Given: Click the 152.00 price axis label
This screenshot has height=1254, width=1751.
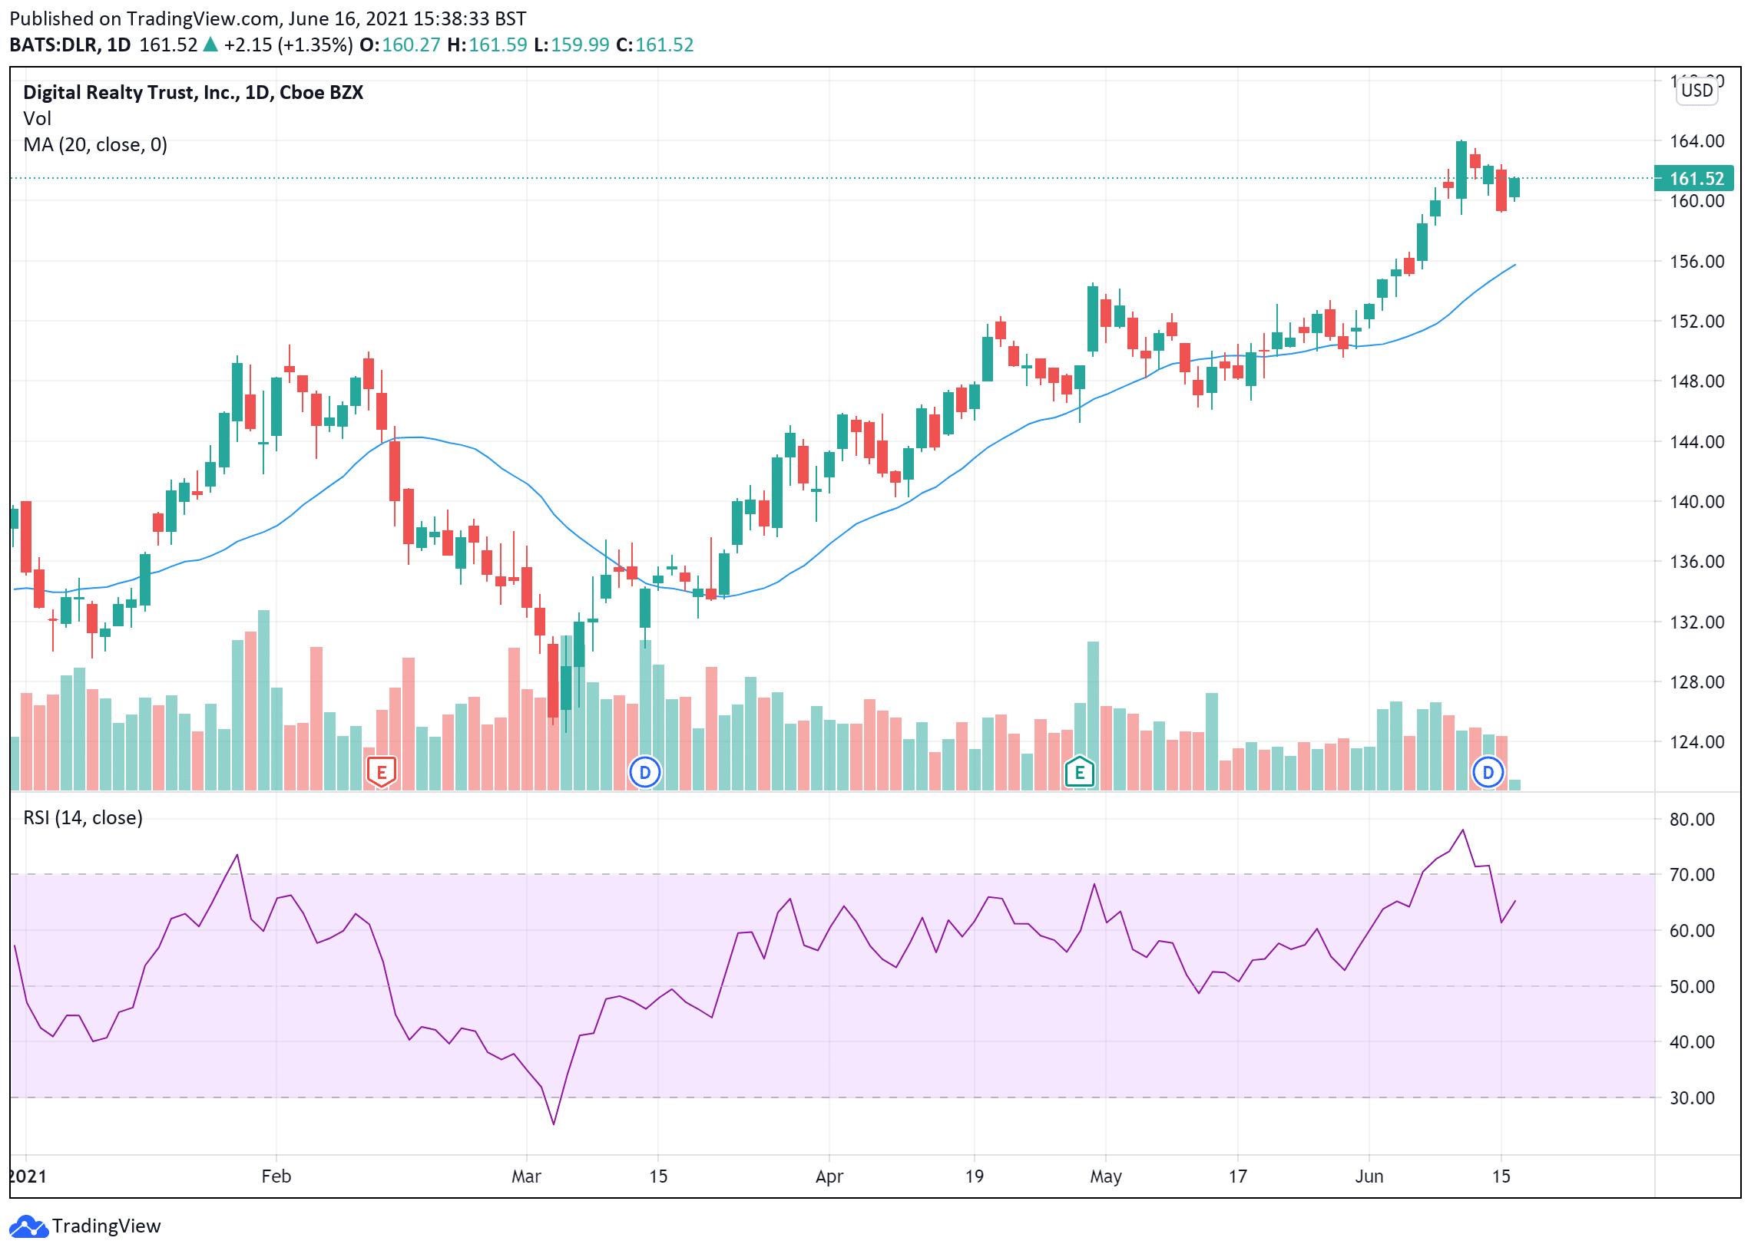Looking at the screenshot, I should (1696, 321).
